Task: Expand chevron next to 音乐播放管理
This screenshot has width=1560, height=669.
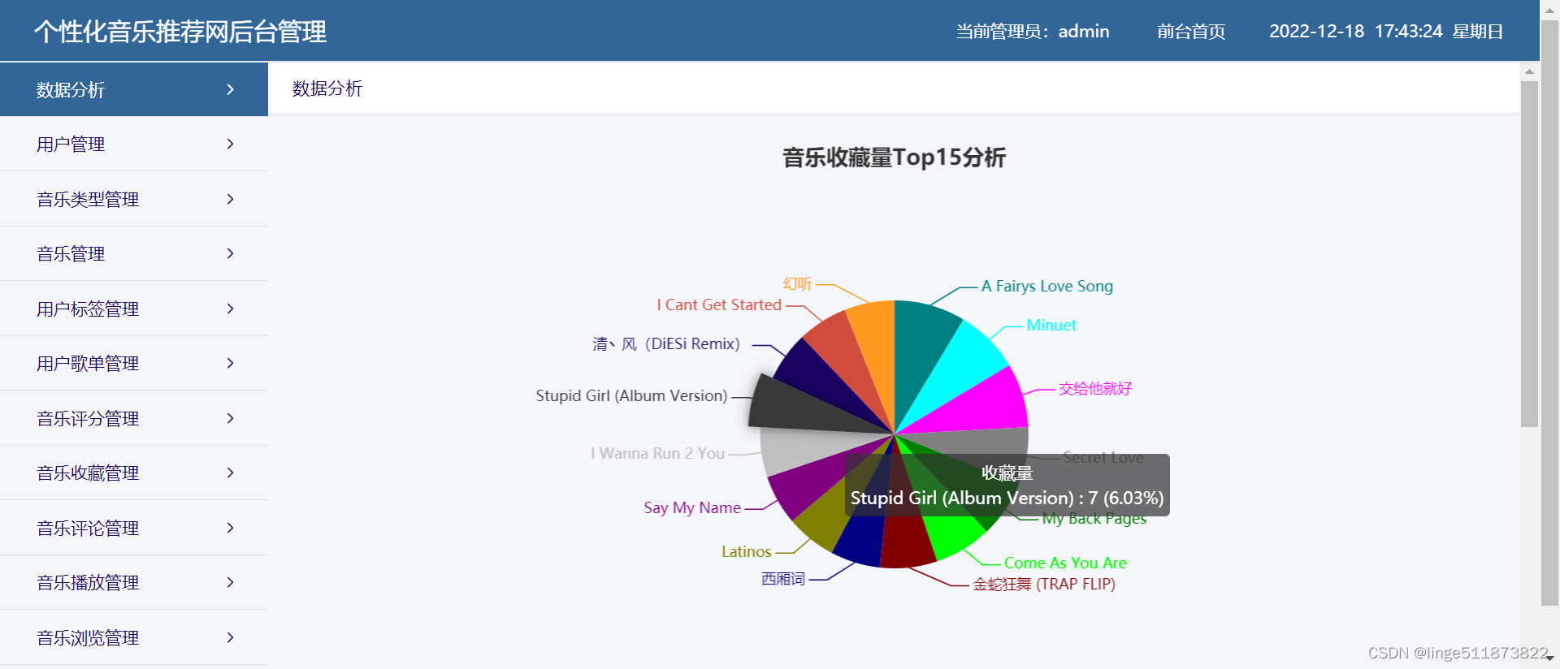Action: 231,582
